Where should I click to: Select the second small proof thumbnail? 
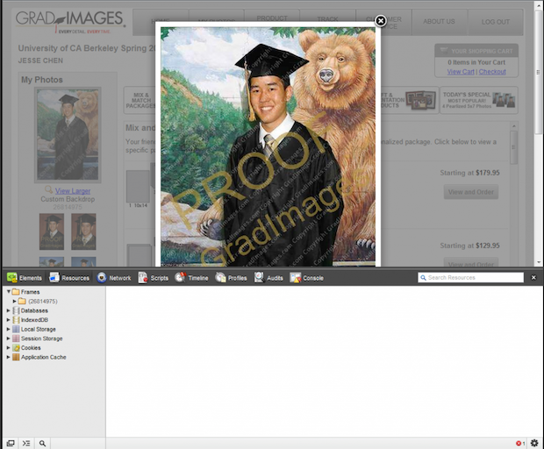click(83, 232)
